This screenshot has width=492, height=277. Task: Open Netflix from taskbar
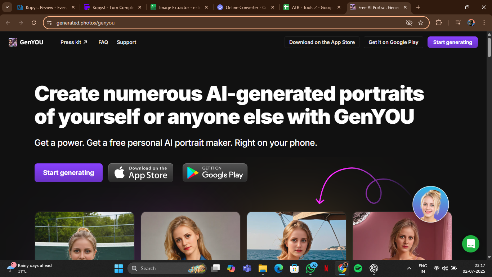tap(326, 268)
